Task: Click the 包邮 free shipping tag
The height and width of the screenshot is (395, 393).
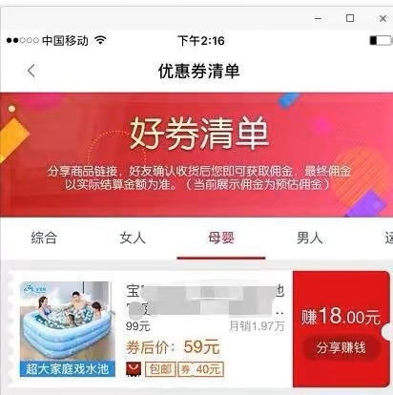Action: point(160,369)
